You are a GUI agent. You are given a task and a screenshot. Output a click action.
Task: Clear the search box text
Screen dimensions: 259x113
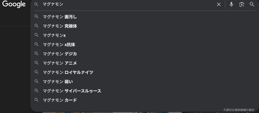pos(219,4)
